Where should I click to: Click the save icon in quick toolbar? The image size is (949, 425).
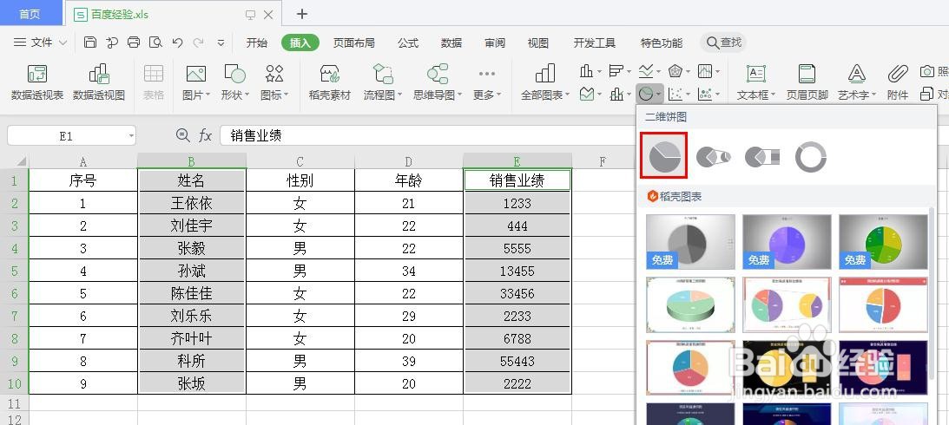click(90, 42)
